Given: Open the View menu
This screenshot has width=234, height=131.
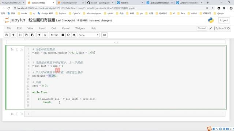Looking at the screenshot, I should (x=30, y=28).
